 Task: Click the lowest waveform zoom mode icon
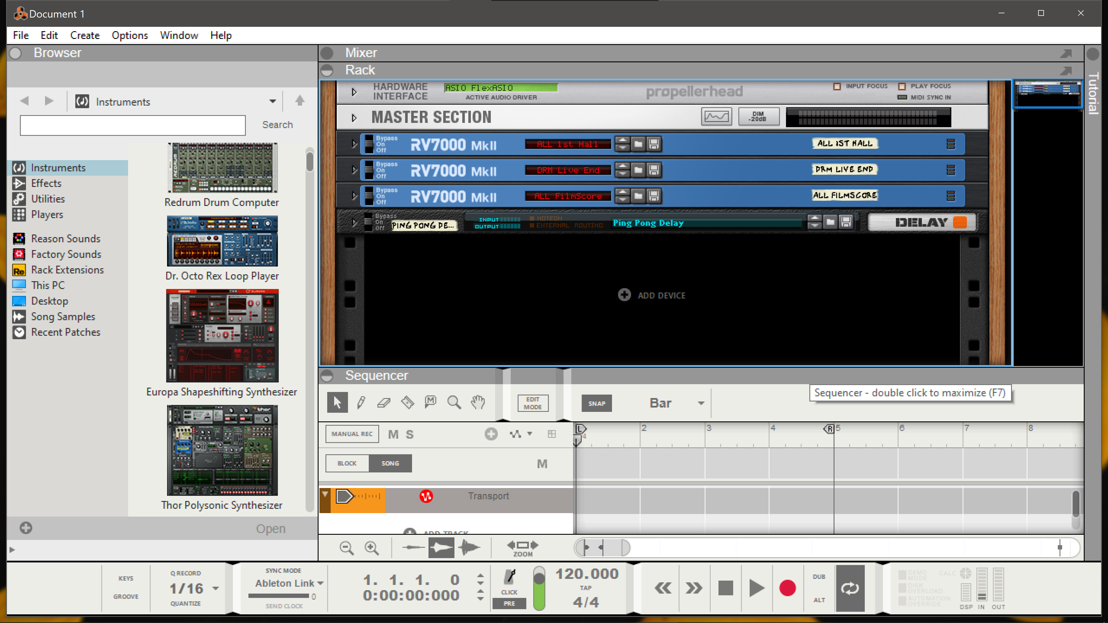413,548
